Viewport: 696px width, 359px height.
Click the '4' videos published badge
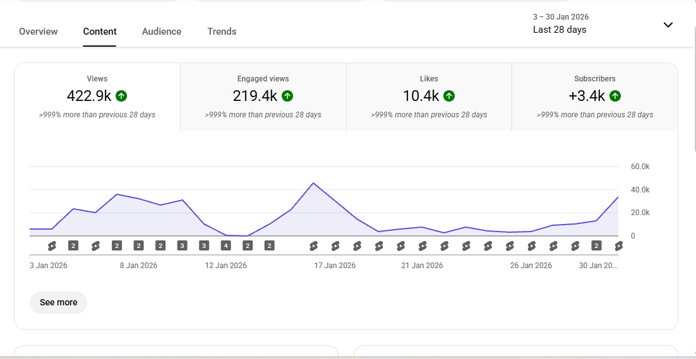(x=225, y=245)
